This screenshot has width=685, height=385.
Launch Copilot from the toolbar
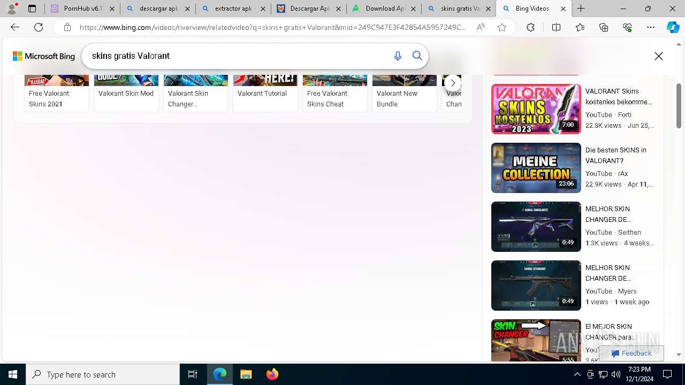[673, 27]
